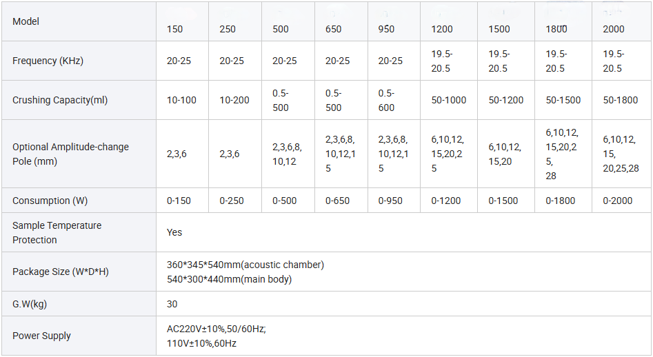Viewport: 653px width, 357px height.
Task: Click the Package Size (W*D*H) label
Action: pos(61,272)
